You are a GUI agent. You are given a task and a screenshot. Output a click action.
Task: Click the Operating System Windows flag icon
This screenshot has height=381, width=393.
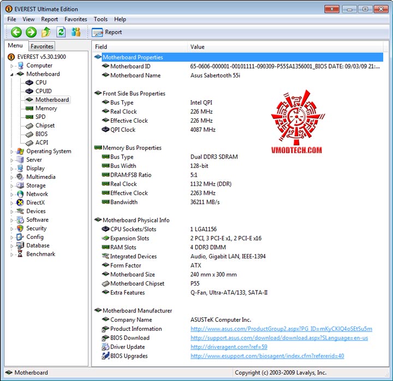[20, 151]
